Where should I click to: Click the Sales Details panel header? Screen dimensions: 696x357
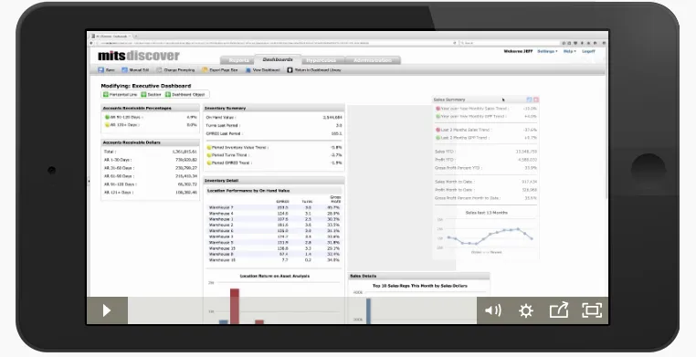418,276
